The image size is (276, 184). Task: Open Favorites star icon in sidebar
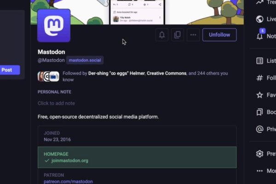pyautogui.click(x=259, y=95)
